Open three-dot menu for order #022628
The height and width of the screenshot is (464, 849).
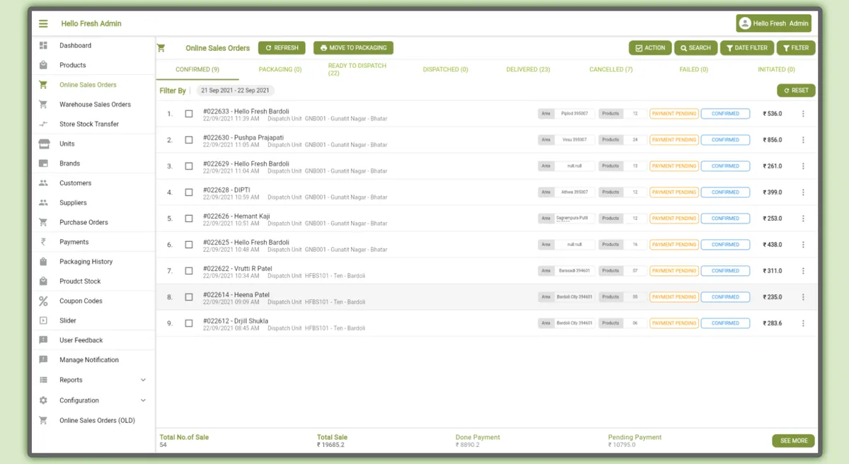pos(803,192)
